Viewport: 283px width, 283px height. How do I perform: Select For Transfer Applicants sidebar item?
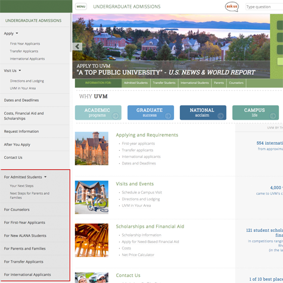point(23,262)
